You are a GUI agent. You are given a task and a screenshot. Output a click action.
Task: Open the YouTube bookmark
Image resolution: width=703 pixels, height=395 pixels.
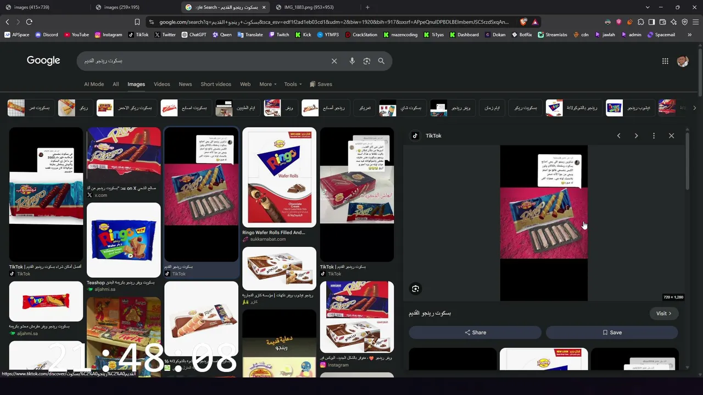pos(76,35)
